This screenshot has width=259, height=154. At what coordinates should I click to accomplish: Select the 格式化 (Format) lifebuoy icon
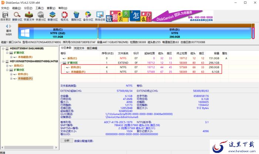tap(64, 16)
